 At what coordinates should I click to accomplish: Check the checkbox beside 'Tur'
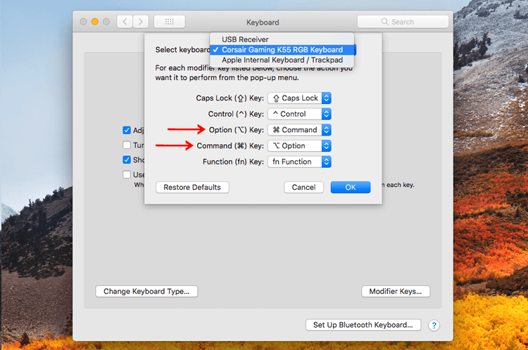click(127, 145)
